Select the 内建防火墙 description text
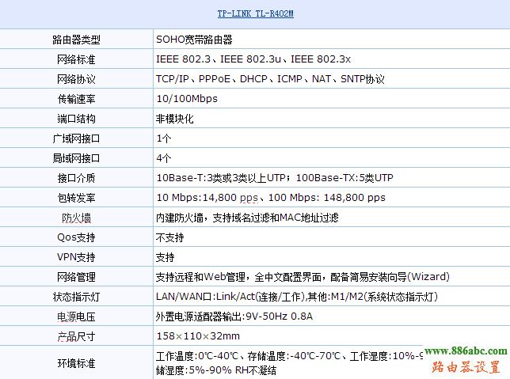Image resolution: width=510 pixels, height=379 pixels. (x=248, y=218)
